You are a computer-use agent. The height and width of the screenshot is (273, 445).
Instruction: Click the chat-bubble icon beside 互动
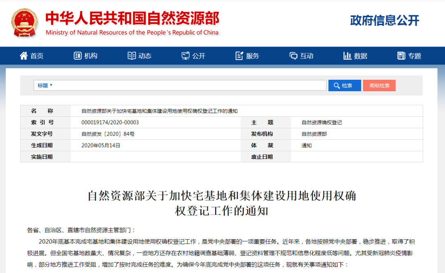(x=293, y=56)
